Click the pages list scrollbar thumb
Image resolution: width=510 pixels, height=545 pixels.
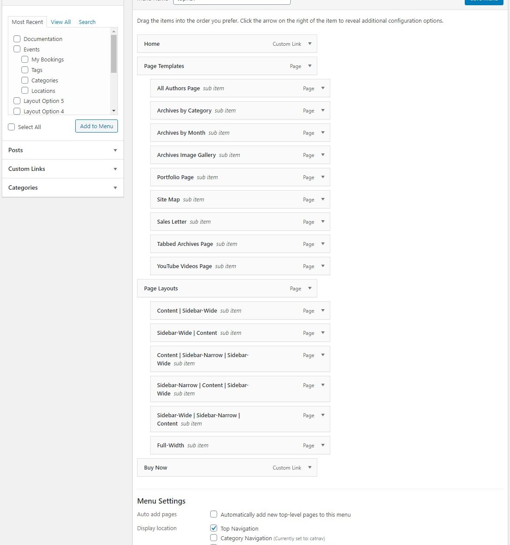pyautogui.click(x=114, y=54)
